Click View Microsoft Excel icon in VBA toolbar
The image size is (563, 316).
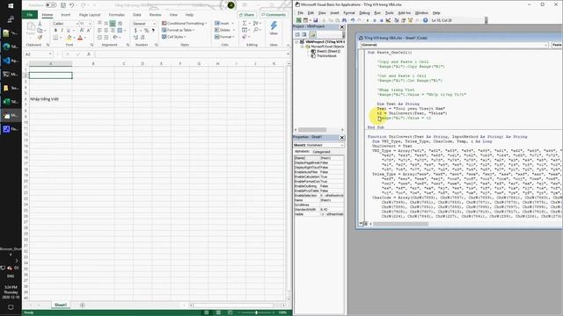pos(299,20)
